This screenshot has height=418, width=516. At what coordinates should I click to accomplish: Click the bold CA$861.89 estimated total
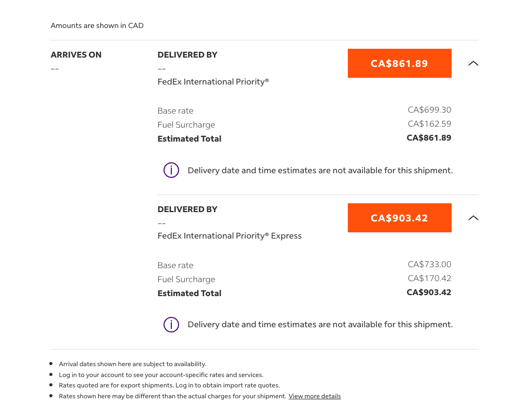click(429, 138)
